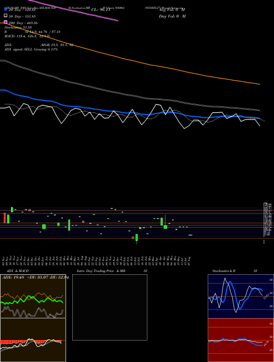Click the 'Stochastics: 51.53' readout
Image resolution: width=274 pixels, height=362 pixels.
(x=18, y=27)
